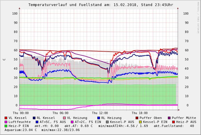
Task: Select the purple Puffer Mitte legend swatch
Action: (x=169, y=118)
